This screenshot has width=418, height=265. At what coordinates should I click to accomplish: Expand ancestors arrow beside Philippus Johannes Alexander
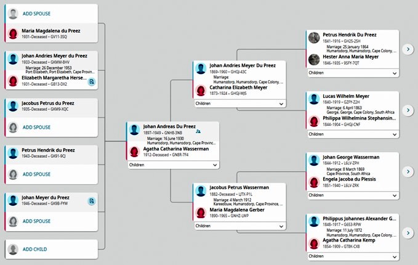408,233
